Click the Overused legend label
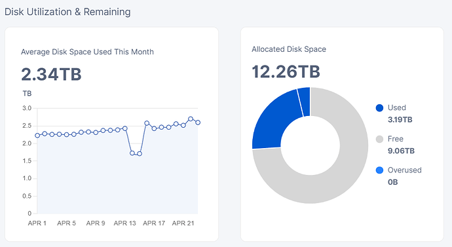452x247 pixels. click(404, 170)
